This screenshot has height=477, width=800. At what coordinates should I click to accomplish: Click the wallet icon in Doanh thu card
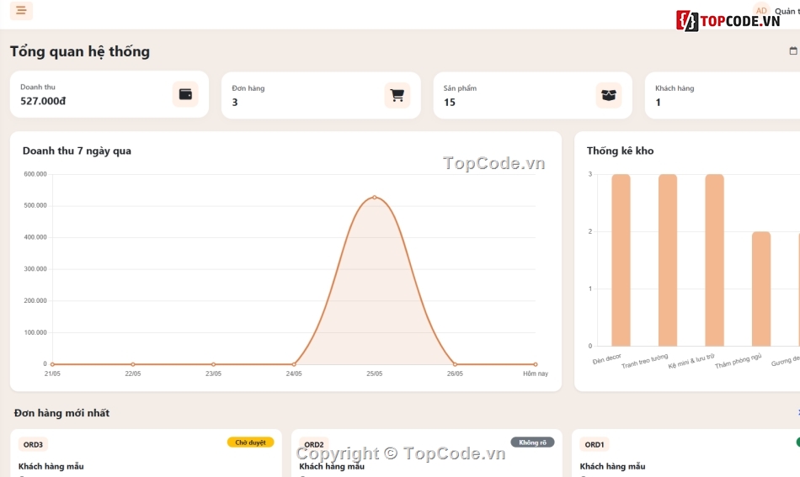(x=185, y=94)
